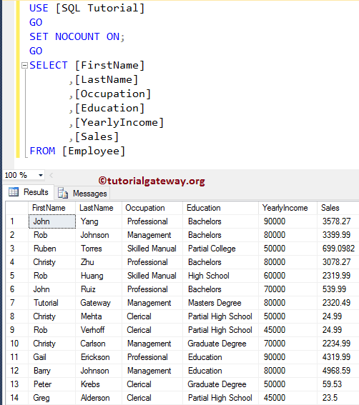The image size is (359, 405).
Task: Open the 100 % zoom dropdown
Action: click(x=41, y=176)
